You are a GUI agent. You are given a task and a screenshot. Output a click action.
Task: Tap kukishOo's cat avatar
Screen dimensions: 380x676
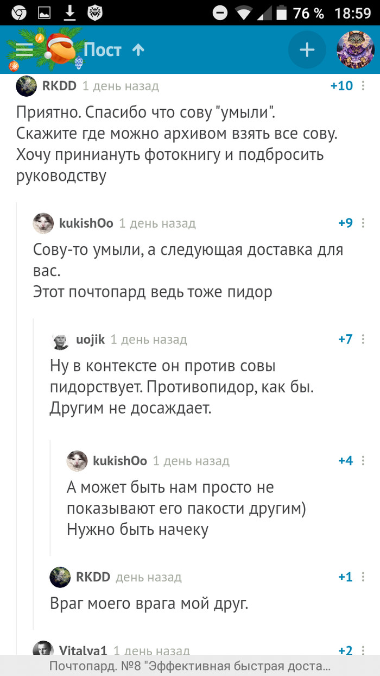click(x=43, y=223)
